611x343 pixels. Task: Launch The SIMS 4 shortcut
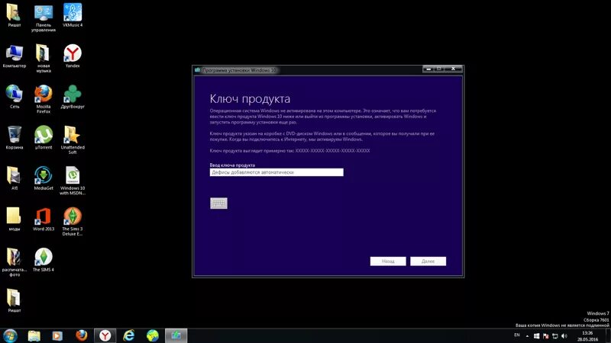44,260
